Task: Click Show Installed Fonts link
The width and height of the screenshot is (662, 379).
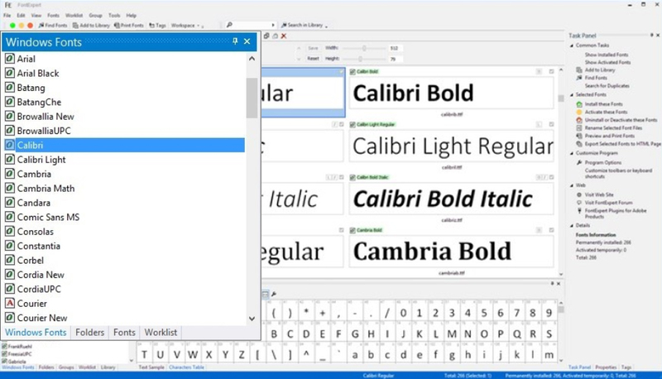Action: [607, 55]
